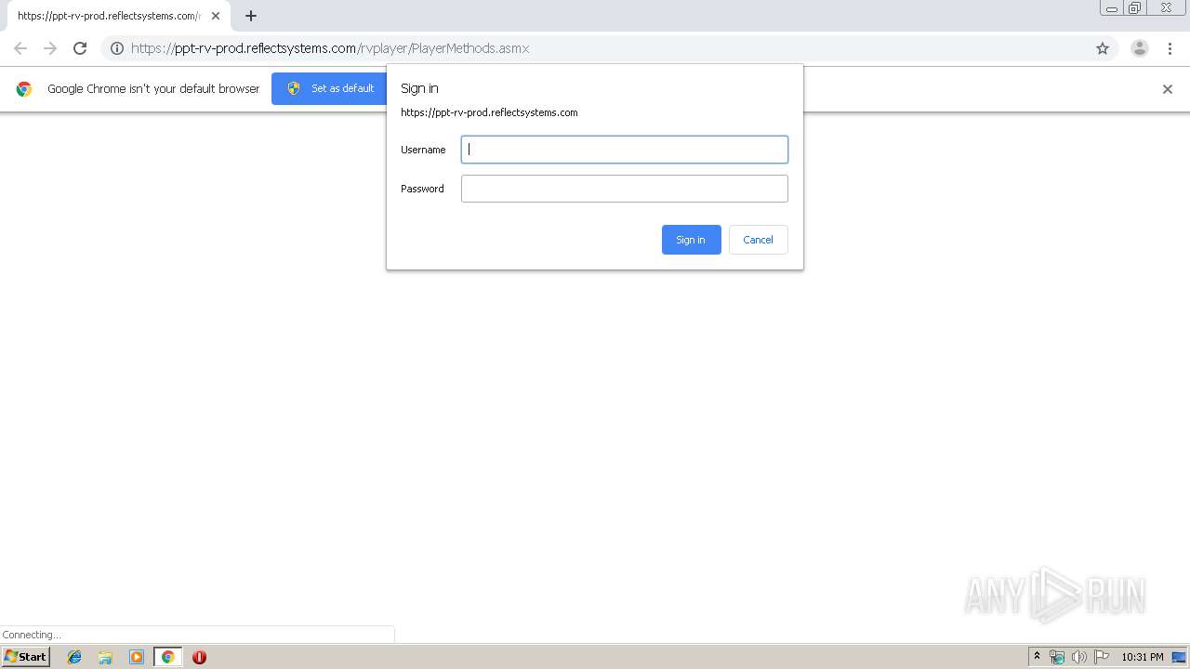Dismiss the default browser infobar

pos(1168,89)
